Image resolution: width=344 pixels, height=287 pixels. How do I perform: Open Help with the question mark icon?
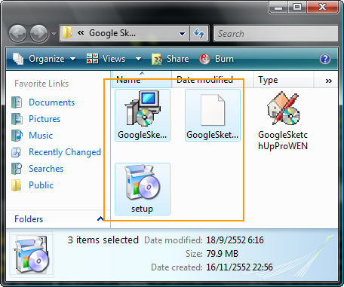click(325, 59)
